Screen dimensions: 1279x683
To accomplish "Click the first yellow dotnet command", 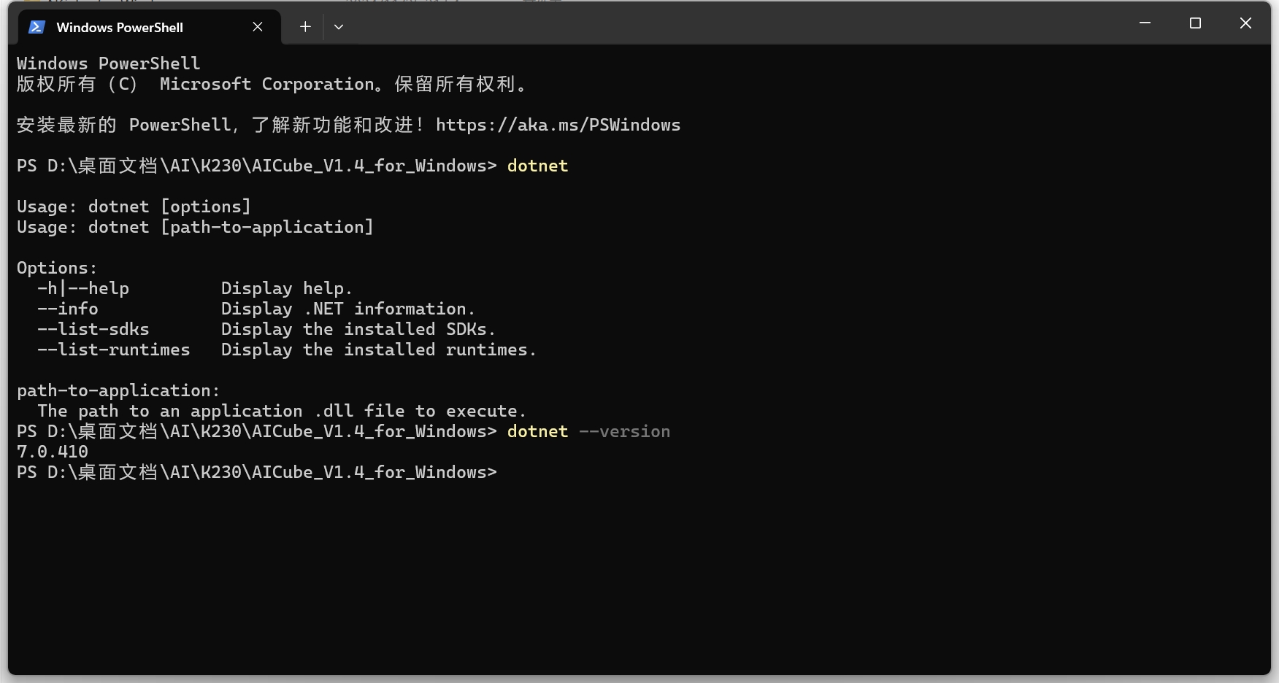I will coord(537,166).
